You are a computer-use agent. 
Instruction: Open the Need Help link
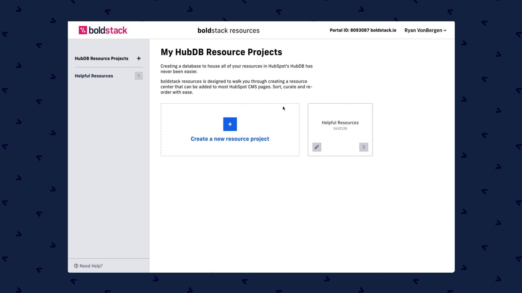[91, 266]
